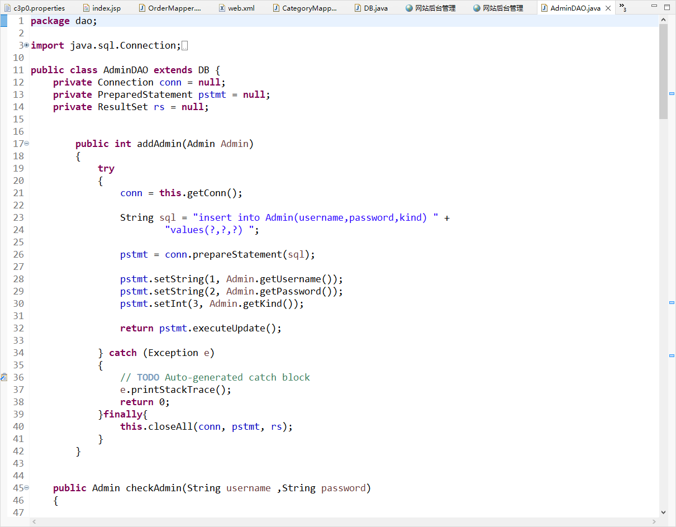
Task: Click line number 33 in the gutter
Action: (18, 340)
